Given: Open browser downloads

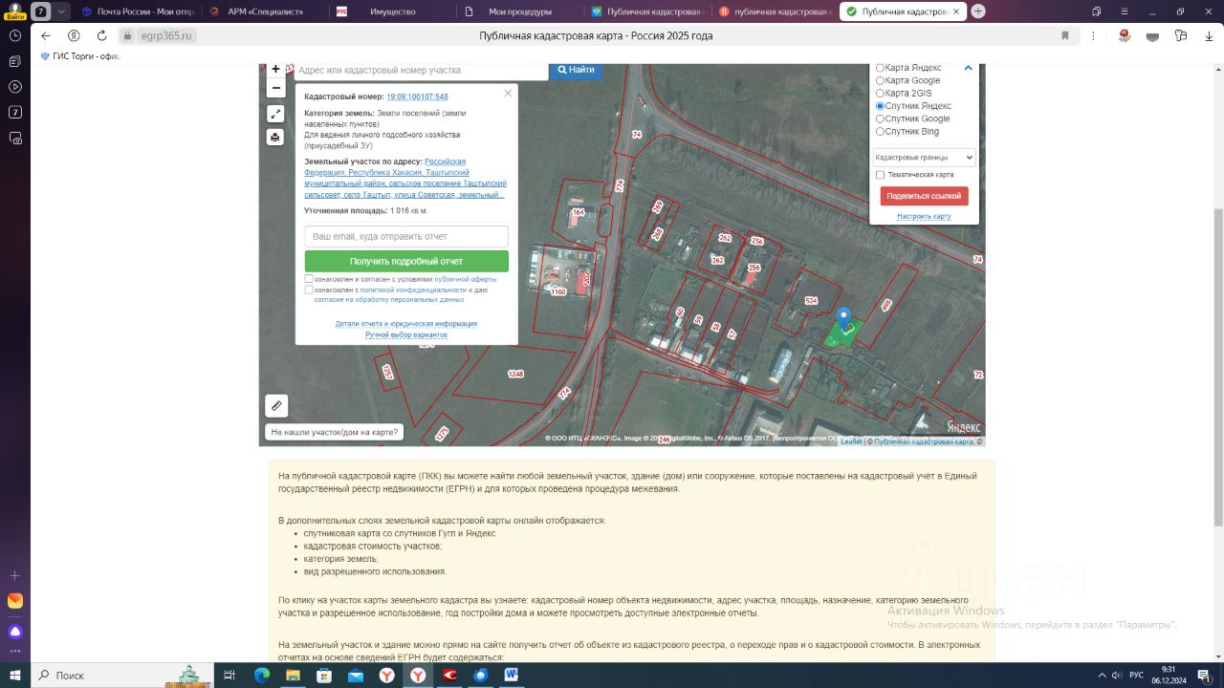Looking at the screenshot, I should [x=1210, y=36].
